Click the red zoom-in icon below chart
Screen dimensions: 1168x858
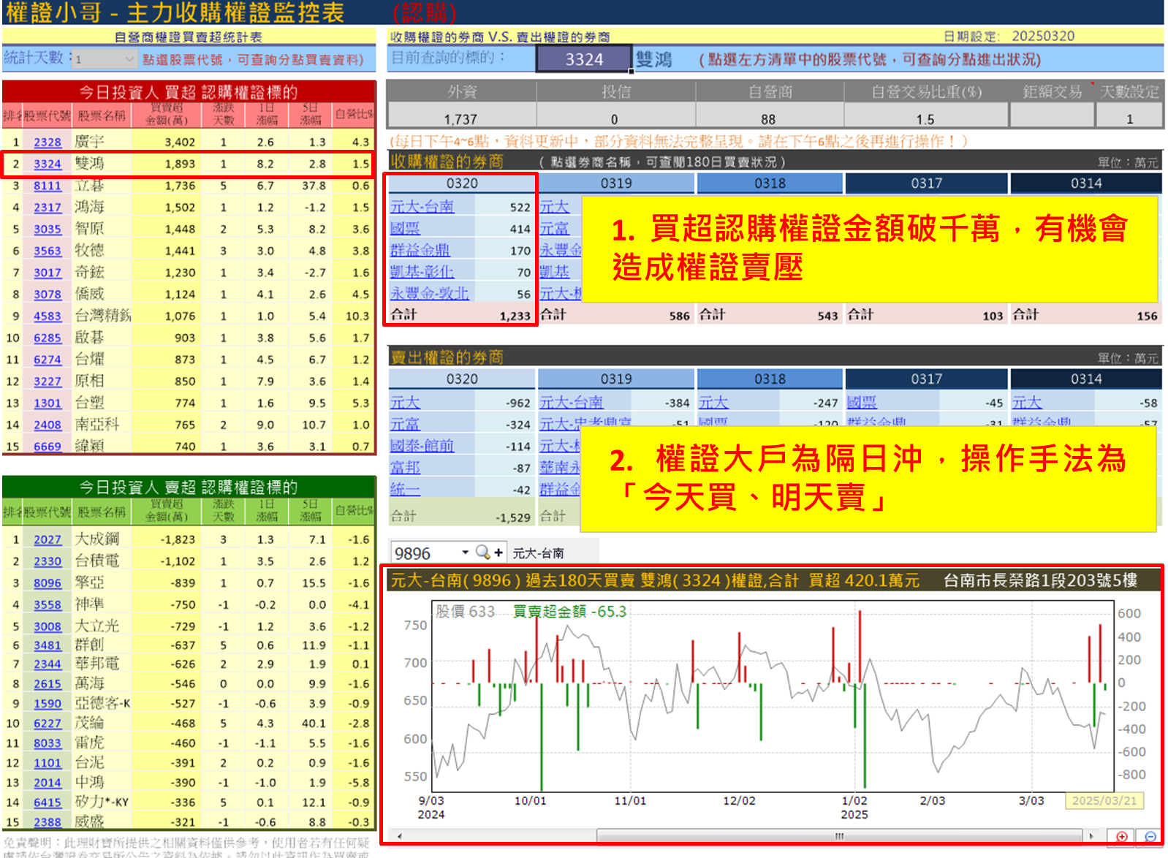[1121, 836]
